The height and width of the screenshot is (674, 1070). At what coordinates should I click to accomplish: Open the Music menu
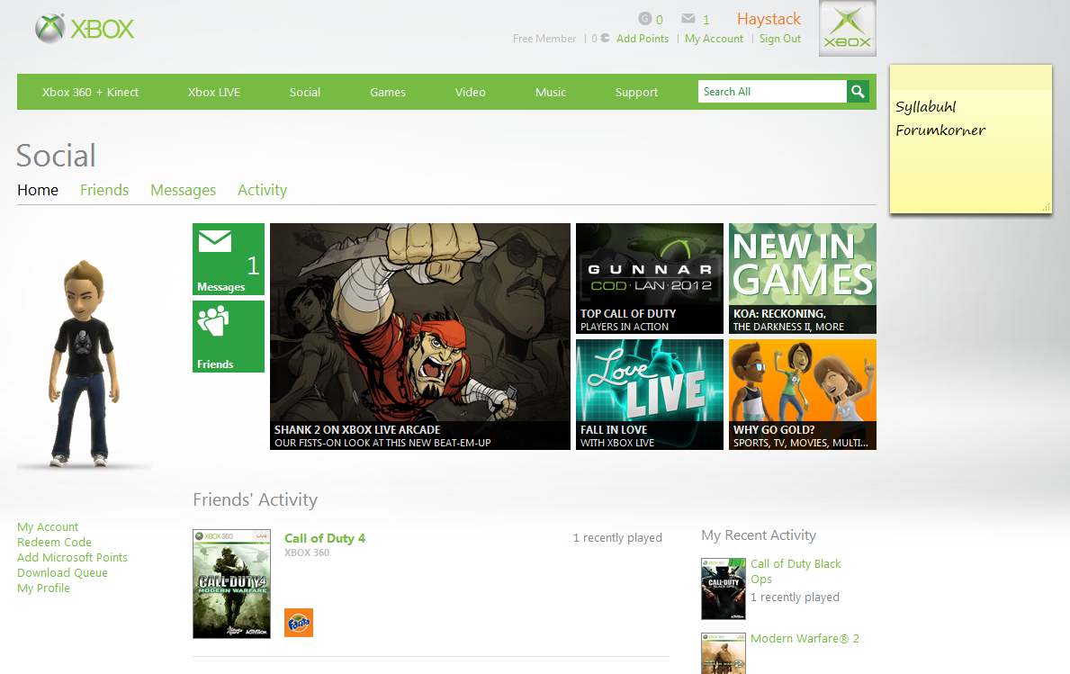point(551,92)
